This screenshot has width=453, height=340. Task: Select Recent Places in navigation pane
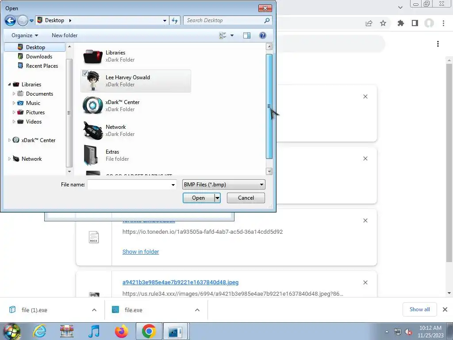coord(42,66)
